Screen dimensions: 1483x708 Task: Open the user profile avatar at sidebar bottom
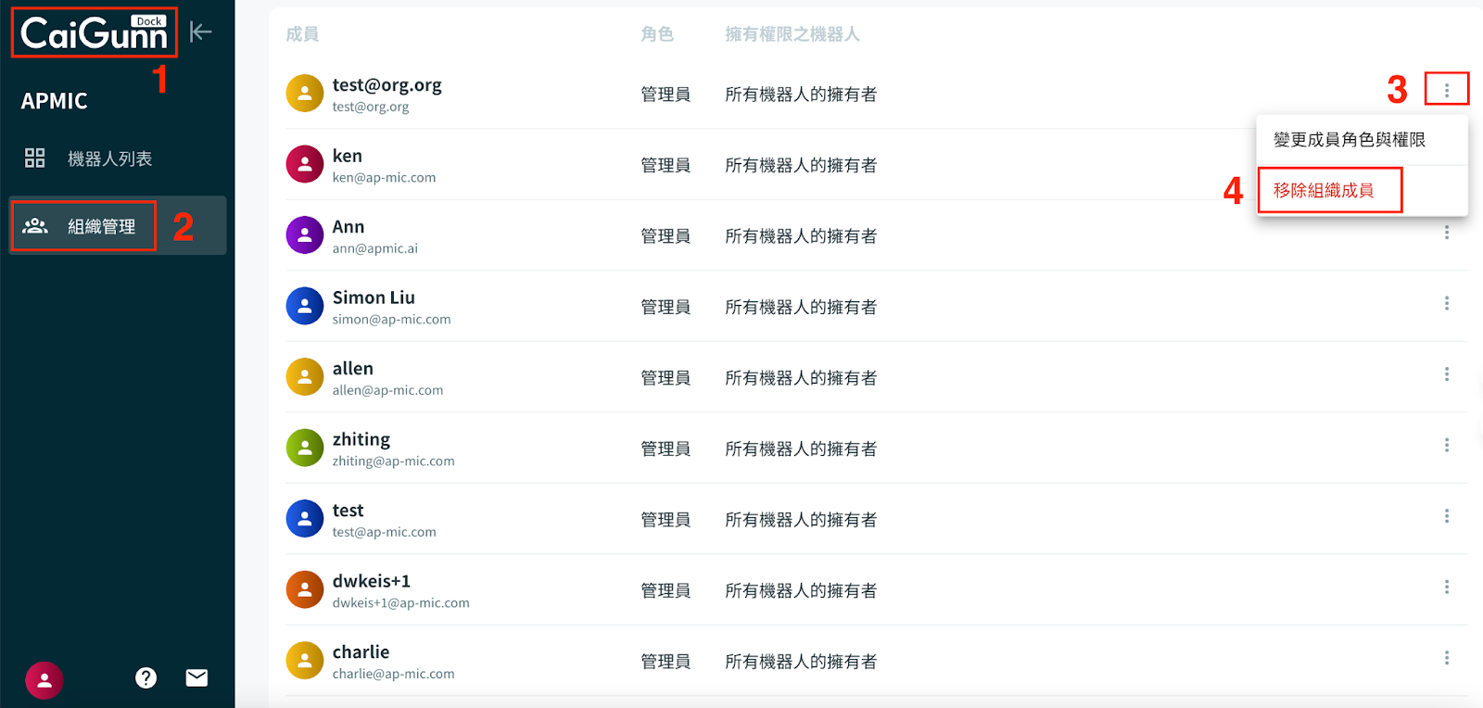click(44, 680)
